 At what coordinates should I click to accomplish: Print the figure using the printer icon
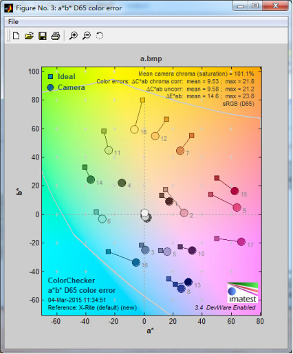tap(56, 36)
